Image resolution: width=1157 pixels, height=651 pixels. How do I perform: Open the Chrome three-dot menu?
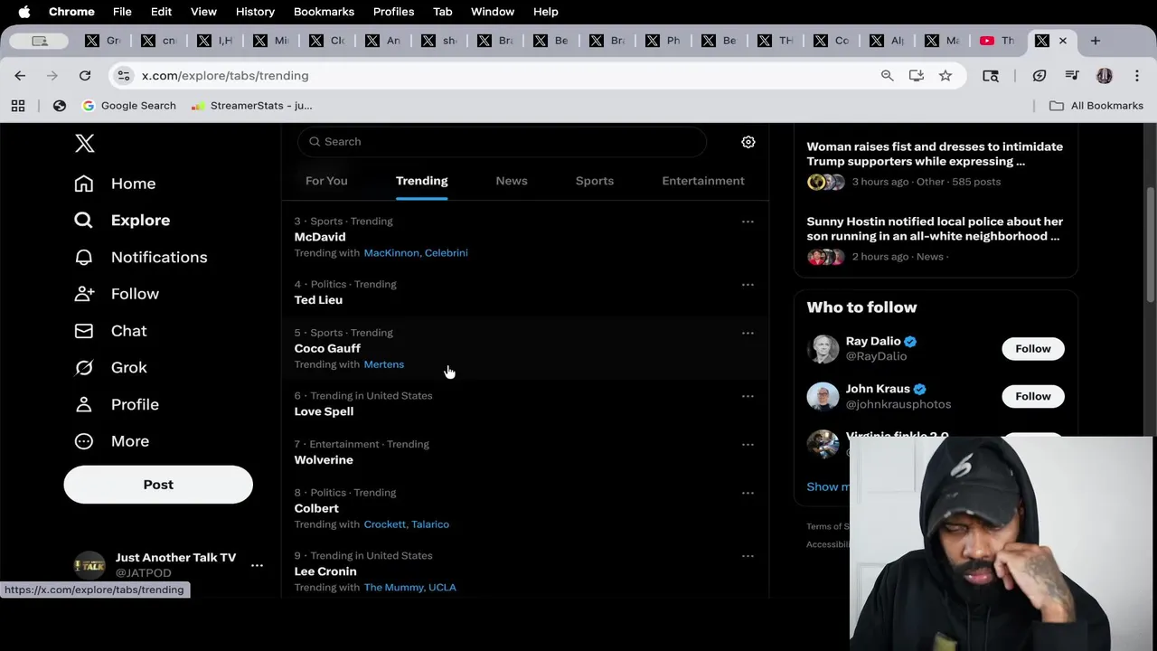pos(1136,76)
